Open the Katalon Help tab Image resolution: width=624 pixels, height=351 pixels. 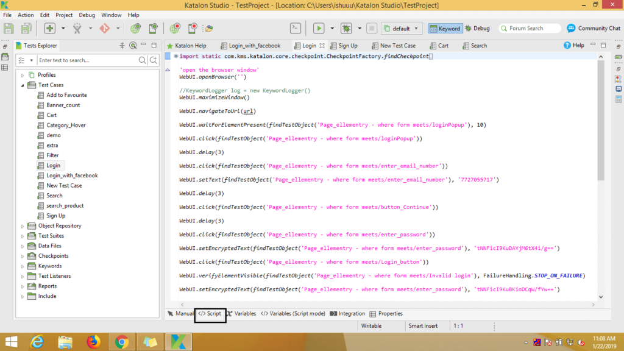coord(186,45)
